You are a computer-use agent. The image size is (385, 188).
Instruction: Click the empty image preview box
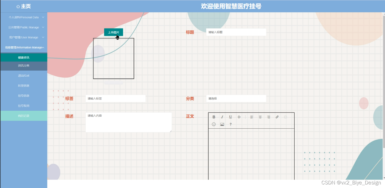pyautogui.click(x=113, y=59)
